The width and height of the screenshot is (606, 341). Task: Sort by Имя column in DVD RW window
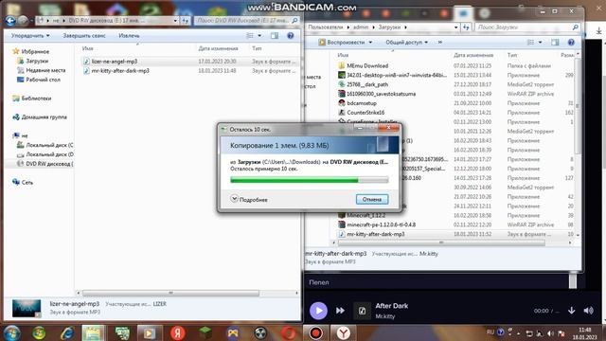(88, 48)
